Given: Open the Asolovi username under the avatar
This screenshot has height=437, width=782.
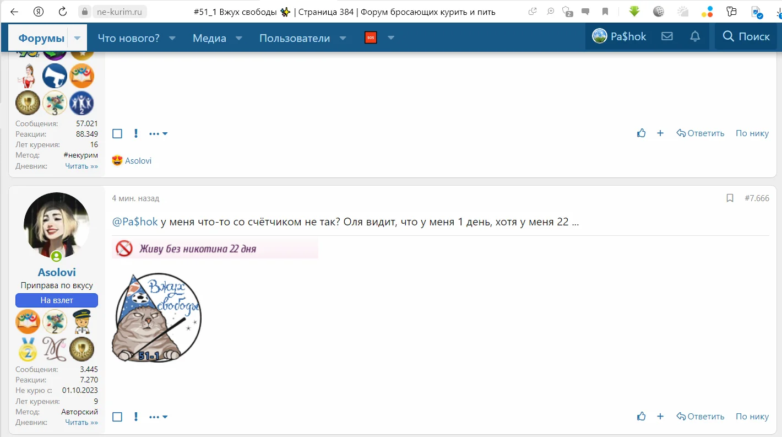Looking at the screenshot, I should 57,272.
